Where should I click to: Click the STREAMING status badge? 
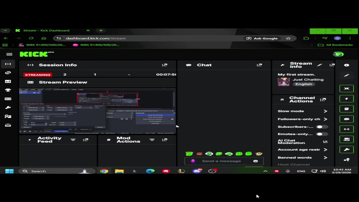tap(38, 75)
